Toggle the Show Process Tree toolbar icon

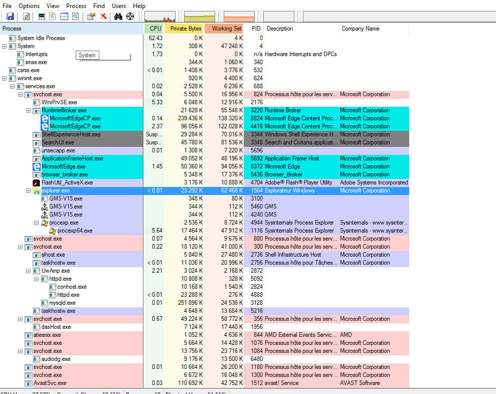(x=53, y=17)
